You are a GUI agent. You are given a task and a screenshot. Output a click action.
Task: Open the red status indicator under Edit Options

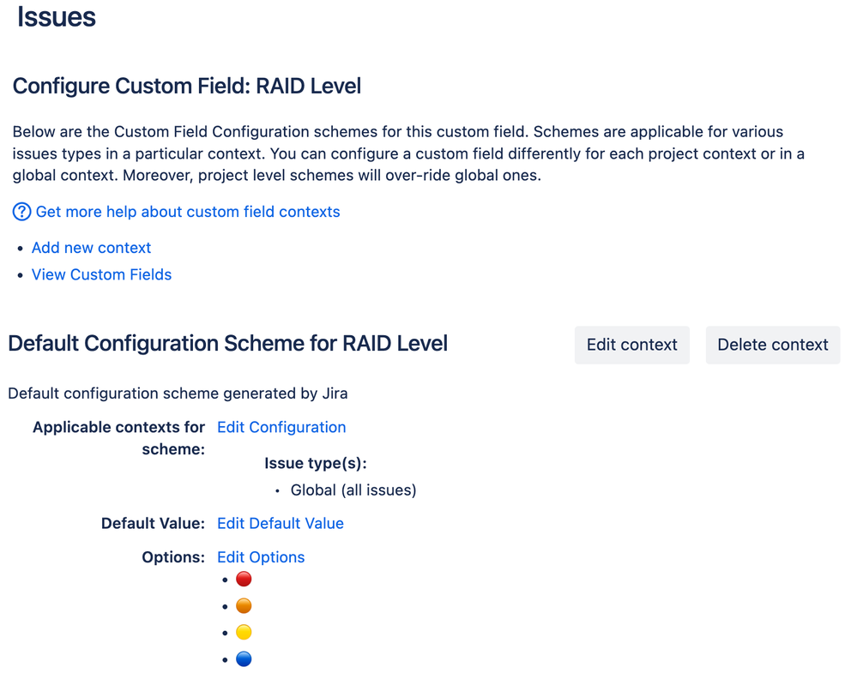[244, 579]
